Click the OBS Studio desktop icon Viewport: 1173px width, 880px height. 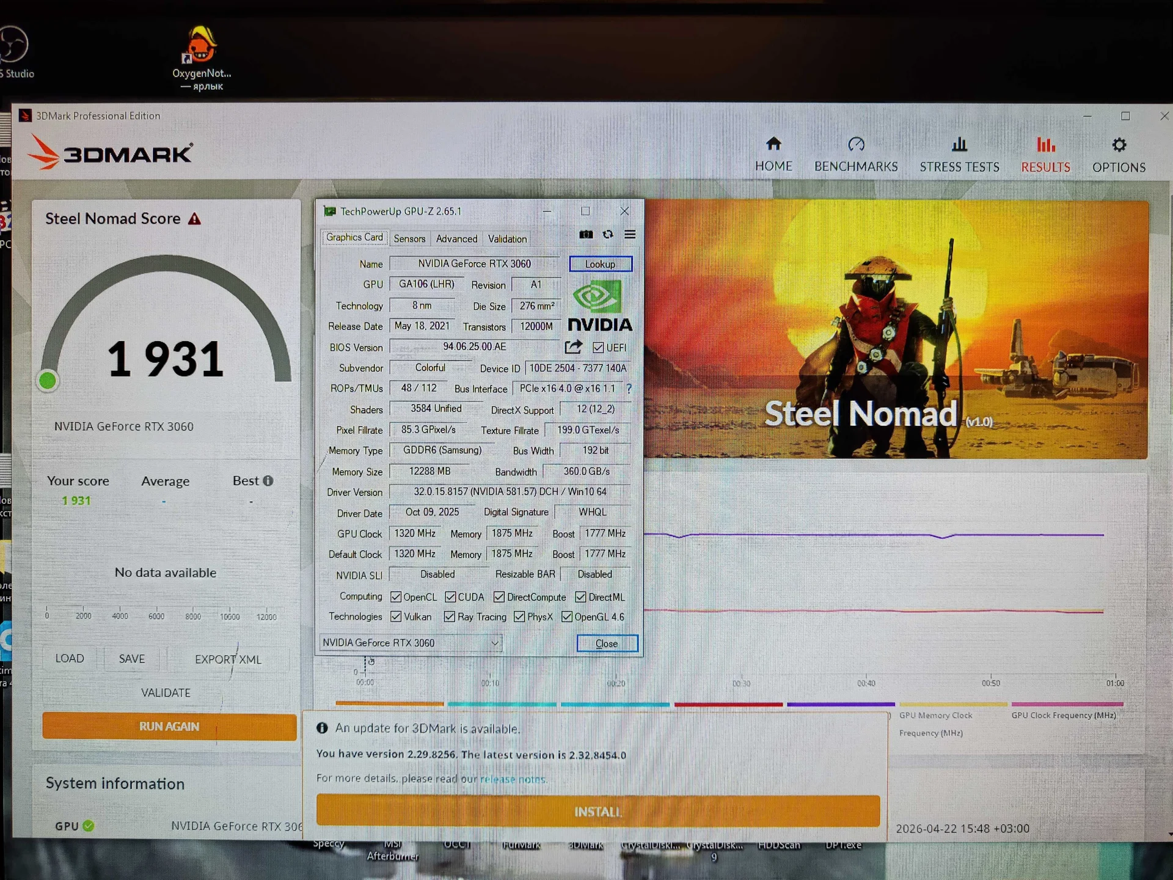tap(12, 44)
